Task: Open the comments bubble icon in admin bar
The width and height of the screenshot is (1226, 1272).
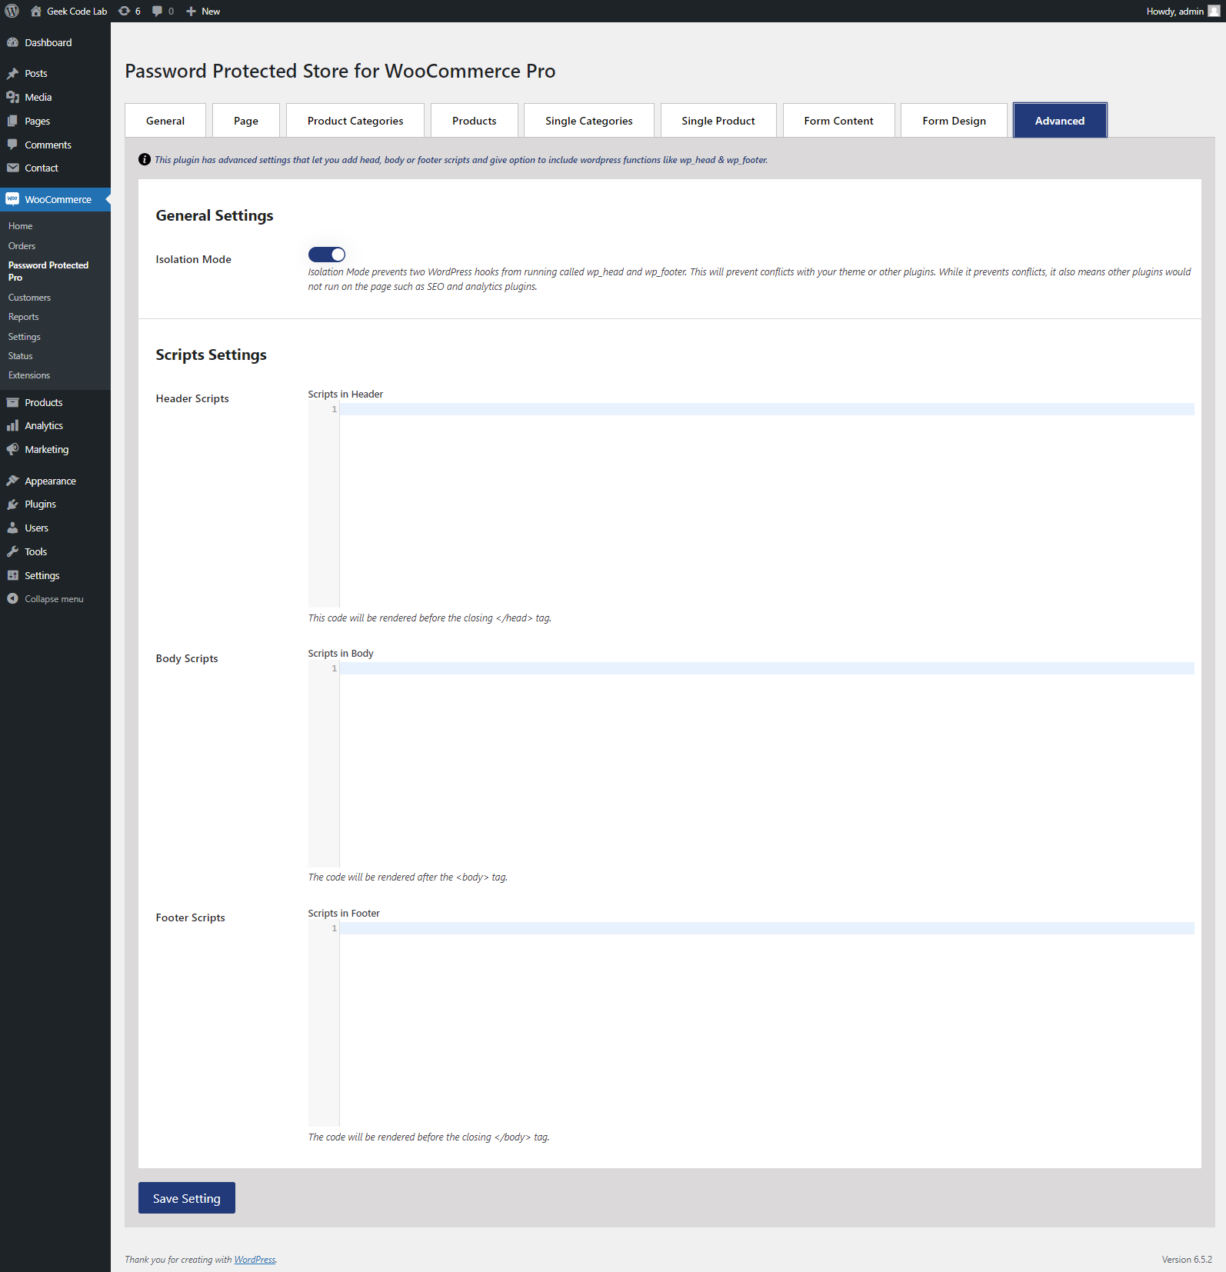Action: pos(158,11)
